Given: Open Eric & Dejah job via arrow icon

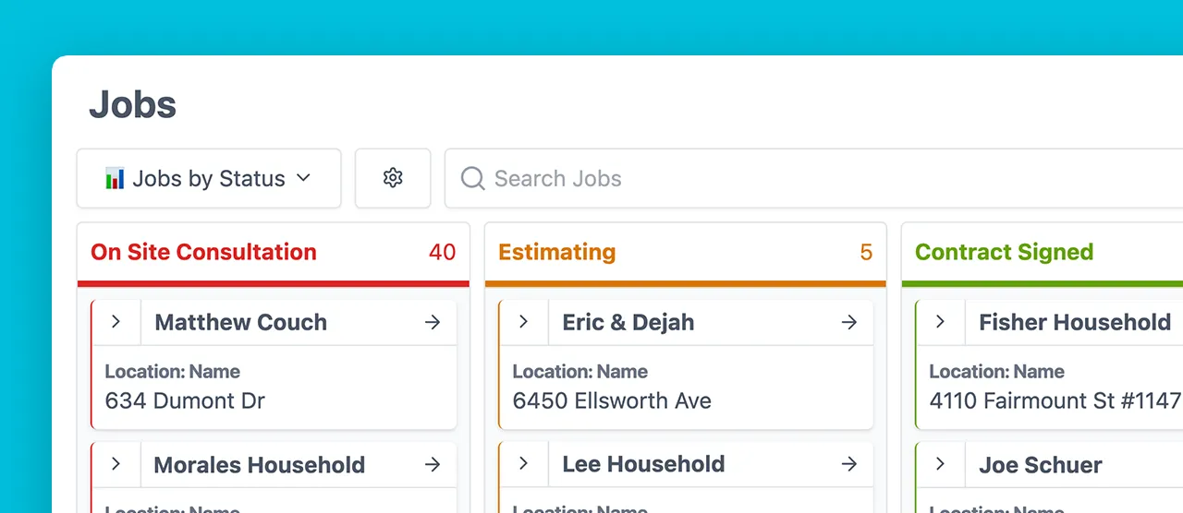Looking at the screenshot, I should pyautogui.click(x=849, y=322).
